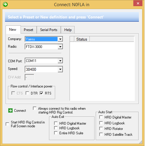Click the 'Flow control / Interface power' group title
This screenshot has height=146, width=148.
click(x=31, y=86)
